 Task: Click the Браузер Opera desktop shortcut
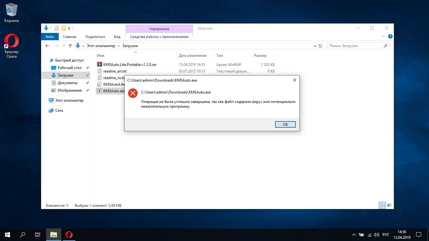pos(12,46)
